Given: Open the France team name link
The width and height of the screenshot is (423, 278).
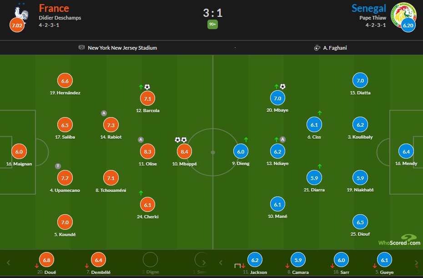Looking at the screenshot, I should [x=54, y=8].
